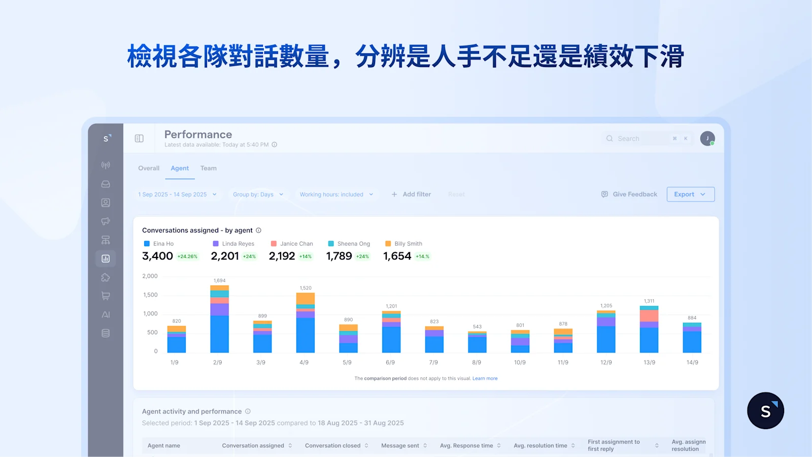Toggle Billy Smith's series visibility
This screenshot has height=457, width=812.
click(404, 243)
